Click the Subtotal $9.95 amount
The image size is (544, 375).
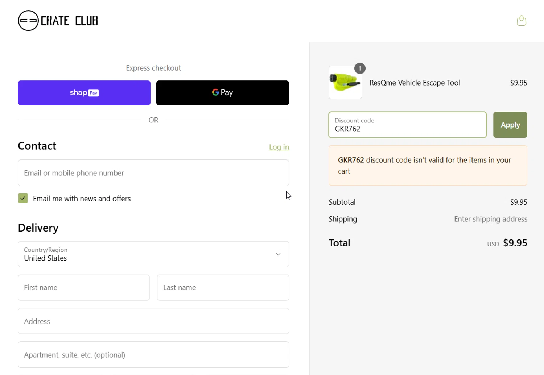(519, 202)
